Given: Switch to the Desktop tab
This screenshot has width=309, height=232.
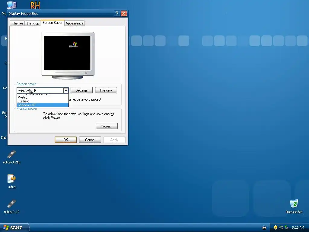Looking at the screenshot, I should pos(33,23).
